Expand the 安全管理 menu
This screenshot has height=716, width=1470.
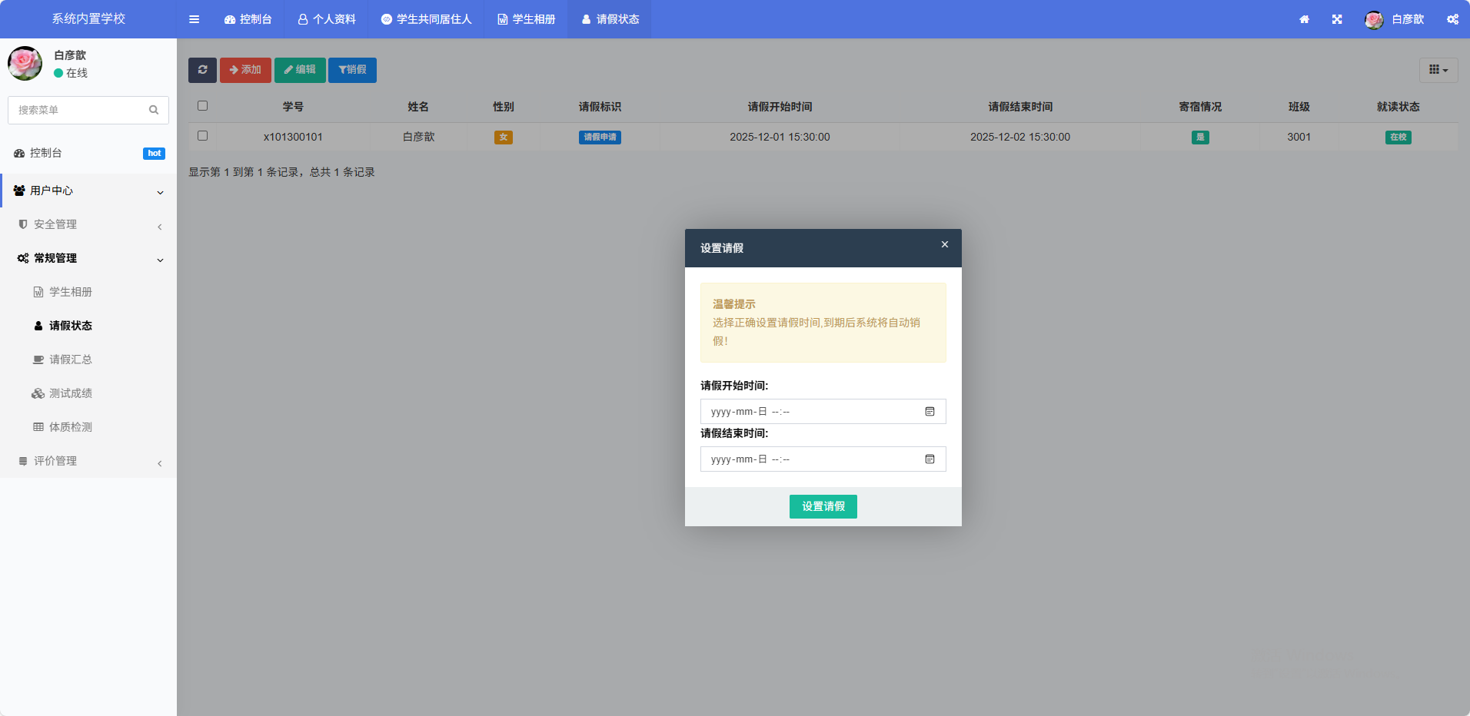(88, 224)
